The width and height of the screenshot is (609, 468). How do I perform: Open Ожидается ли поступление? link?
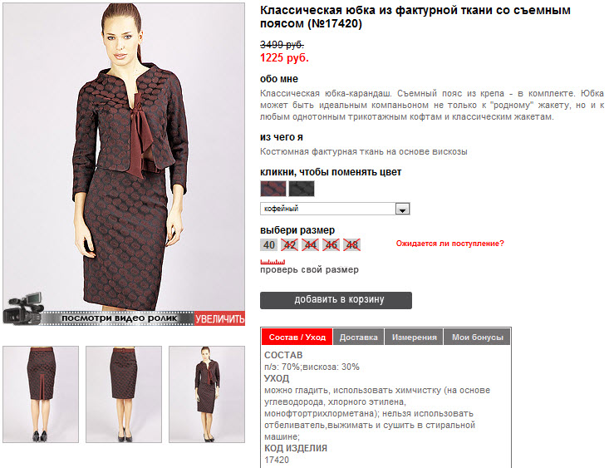coord(449,244)
